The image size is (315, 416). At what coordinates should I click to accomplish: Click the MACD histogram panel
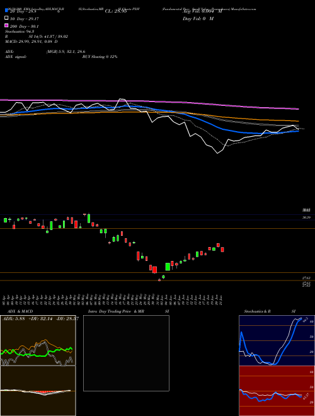click(38, 391)
